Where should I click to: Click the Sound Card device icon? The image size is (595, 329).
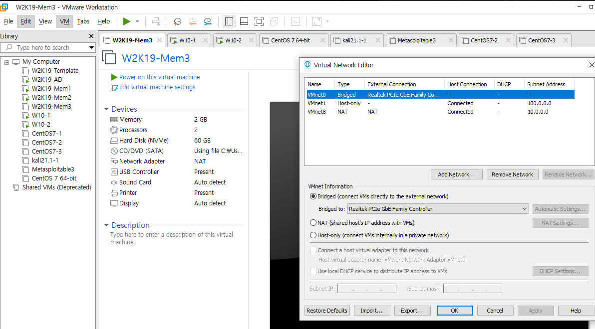[114, 182]
